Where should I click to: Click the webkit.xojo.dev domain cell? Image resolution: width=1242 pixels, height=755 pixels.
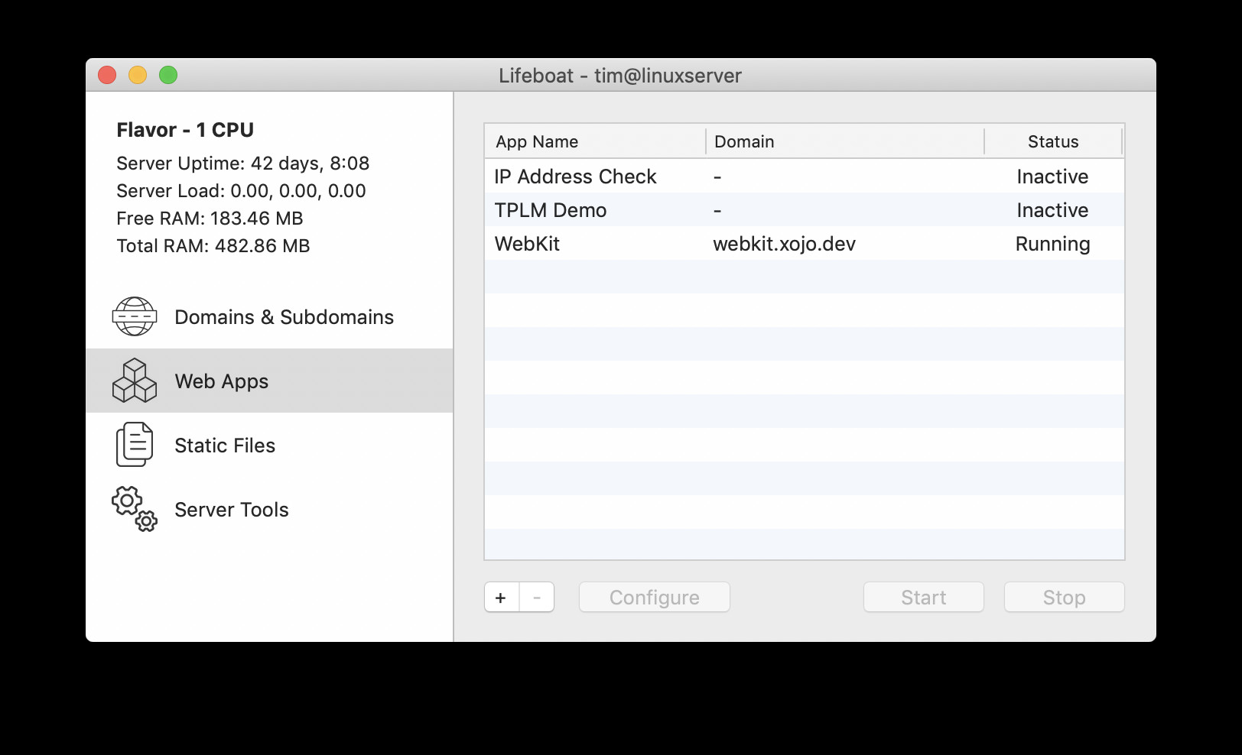pos(785,244)
